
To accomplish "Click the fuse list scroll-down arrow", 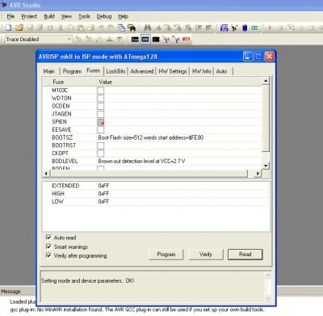I will pyautogui.click(x=266, y=166).
